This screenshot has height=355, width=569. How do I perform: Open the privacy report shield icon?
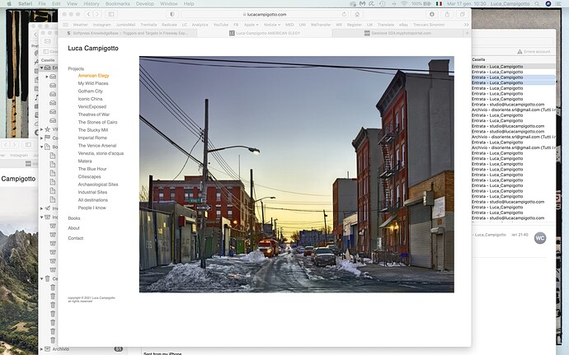click(x=172, y=14)
